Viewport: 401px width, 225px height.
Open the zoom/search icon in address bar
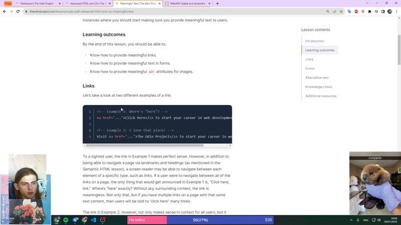click(328, 11)
